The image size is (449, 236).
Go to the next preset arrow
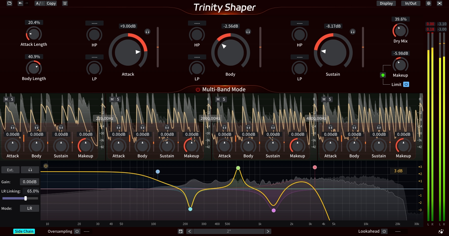[268, 231]
